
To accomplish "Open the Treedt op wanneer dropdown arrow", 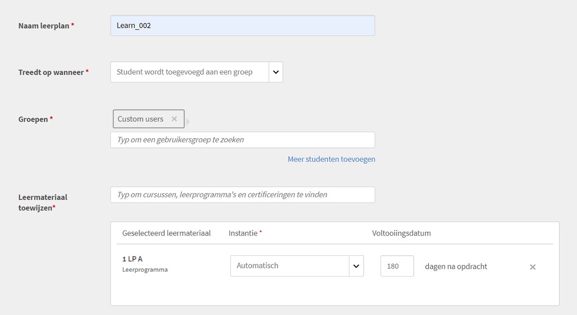I will pos(276,72).
